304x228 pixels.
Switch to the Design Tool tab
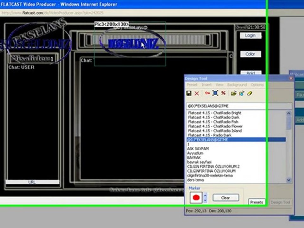(280, 202)
